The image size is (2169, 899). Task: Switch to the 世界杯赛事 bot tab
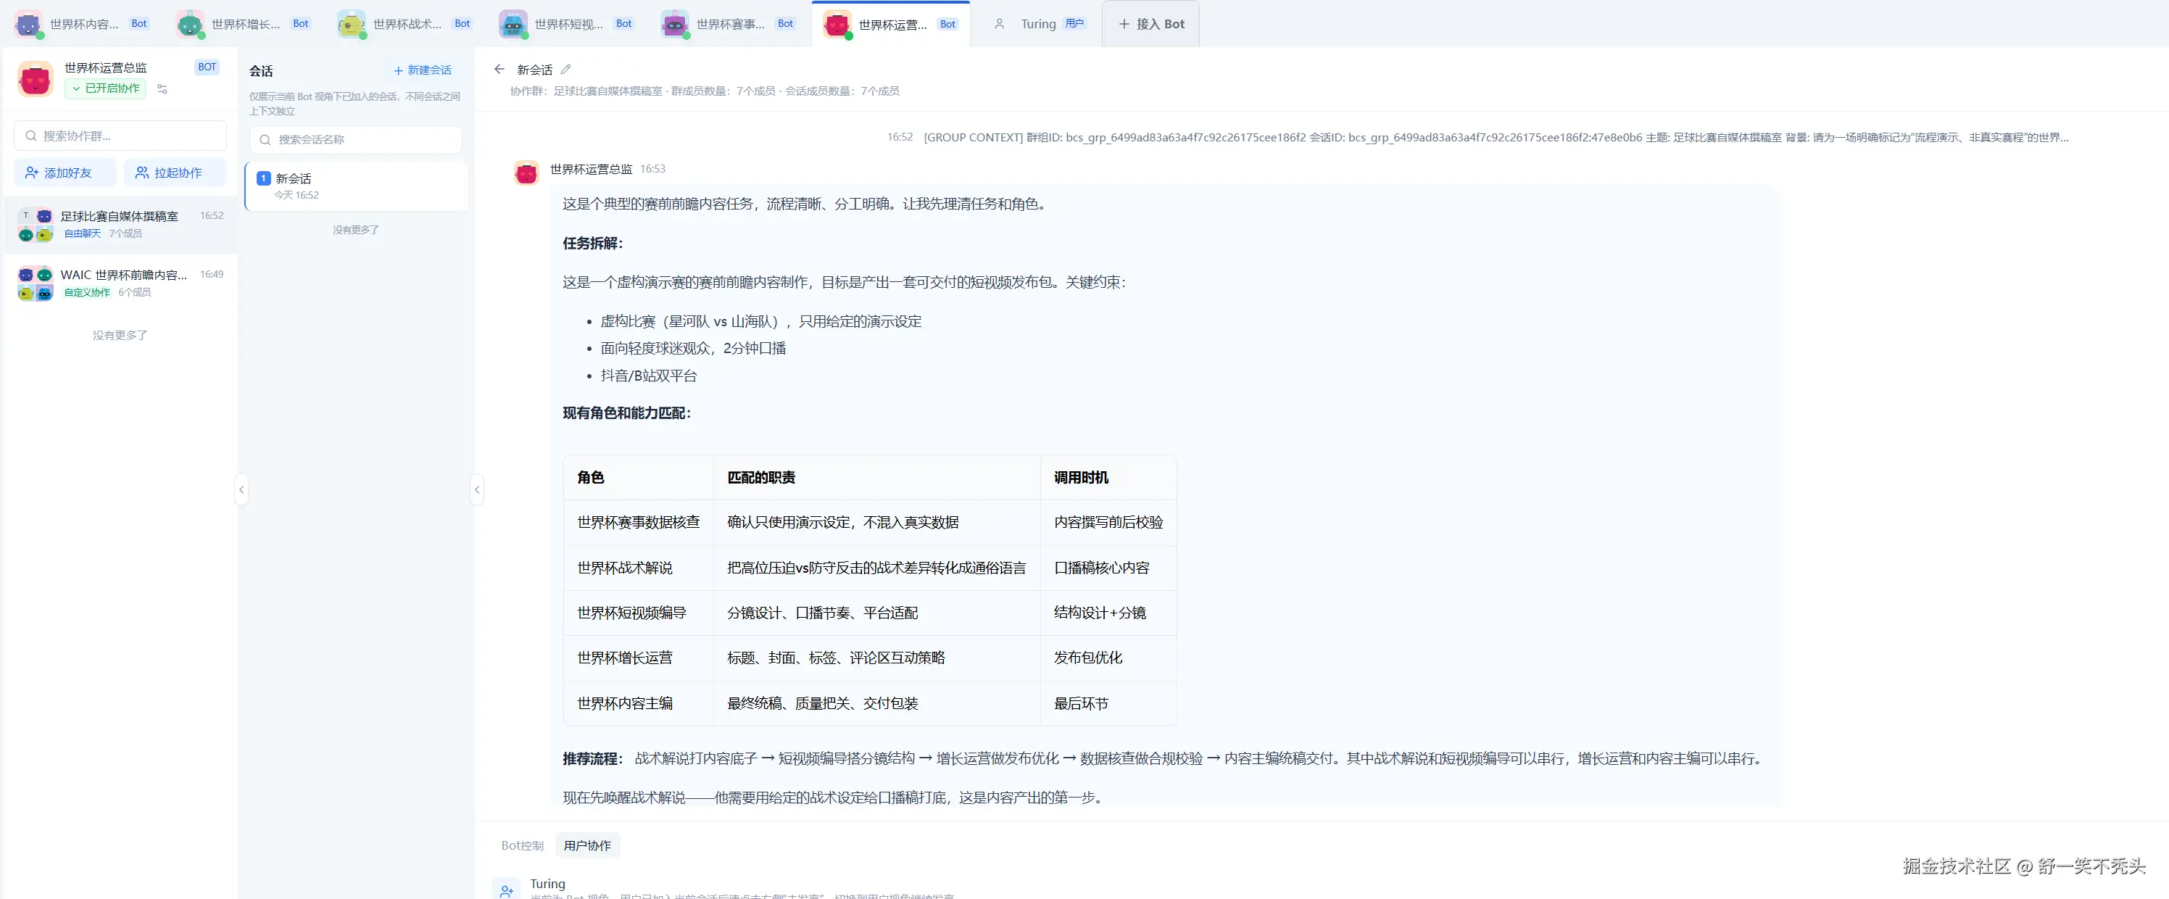point(729,24)
